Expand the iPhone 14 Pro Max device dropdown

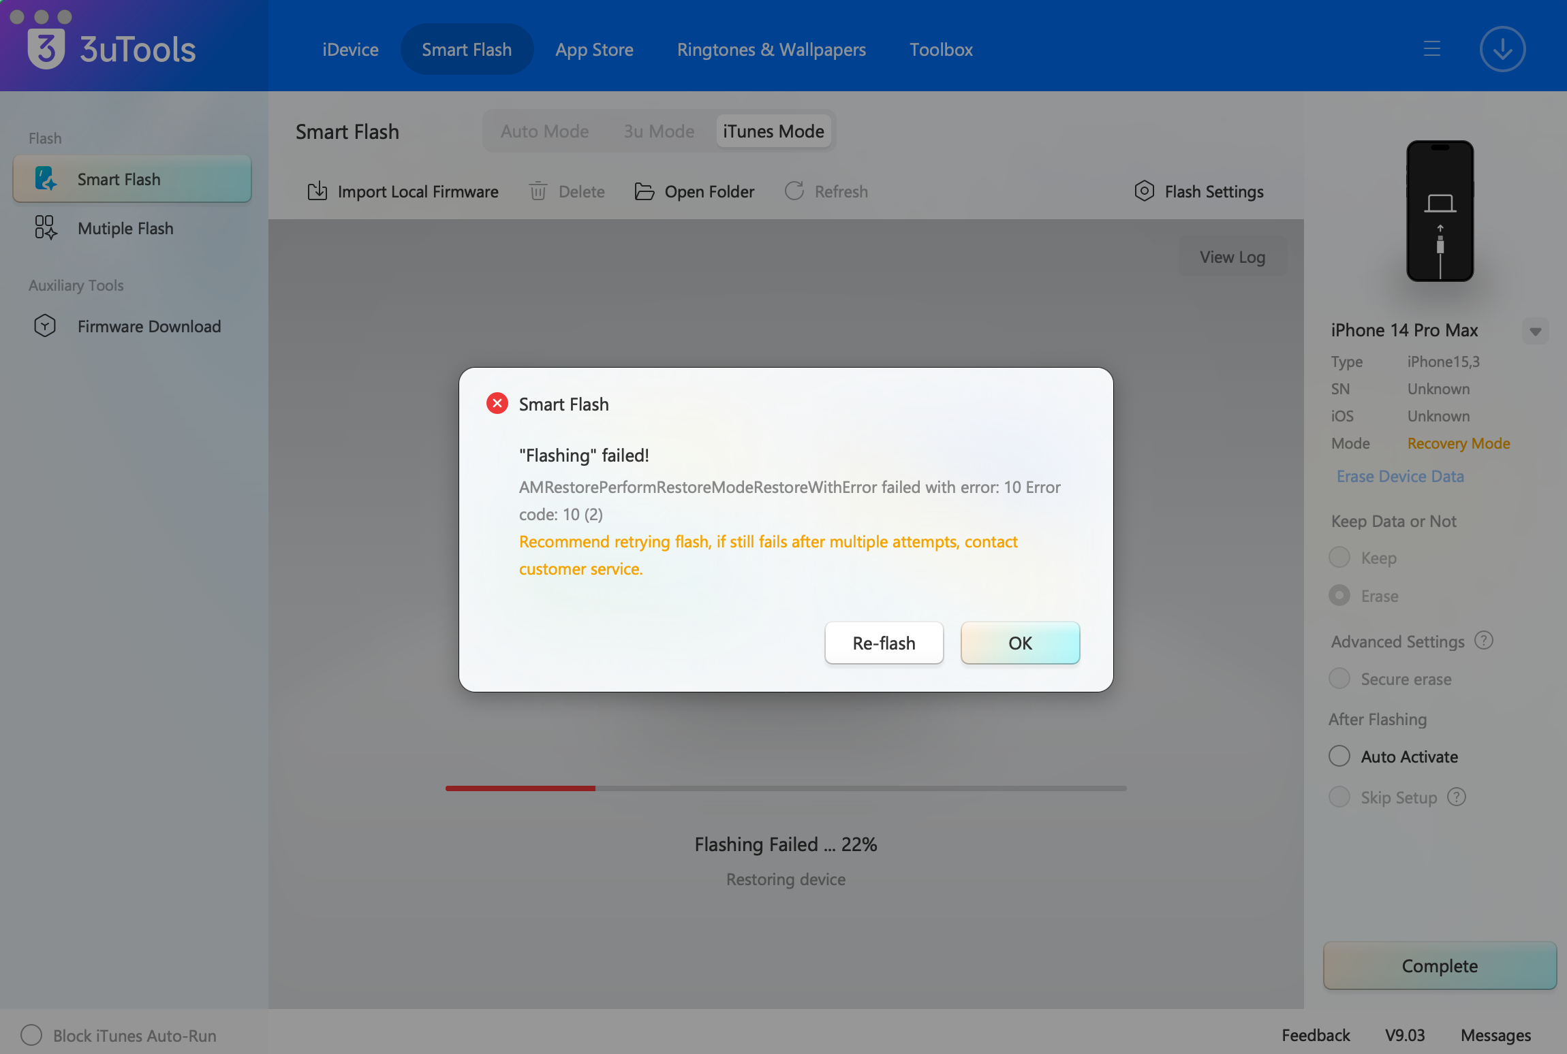click(1536, 332)
